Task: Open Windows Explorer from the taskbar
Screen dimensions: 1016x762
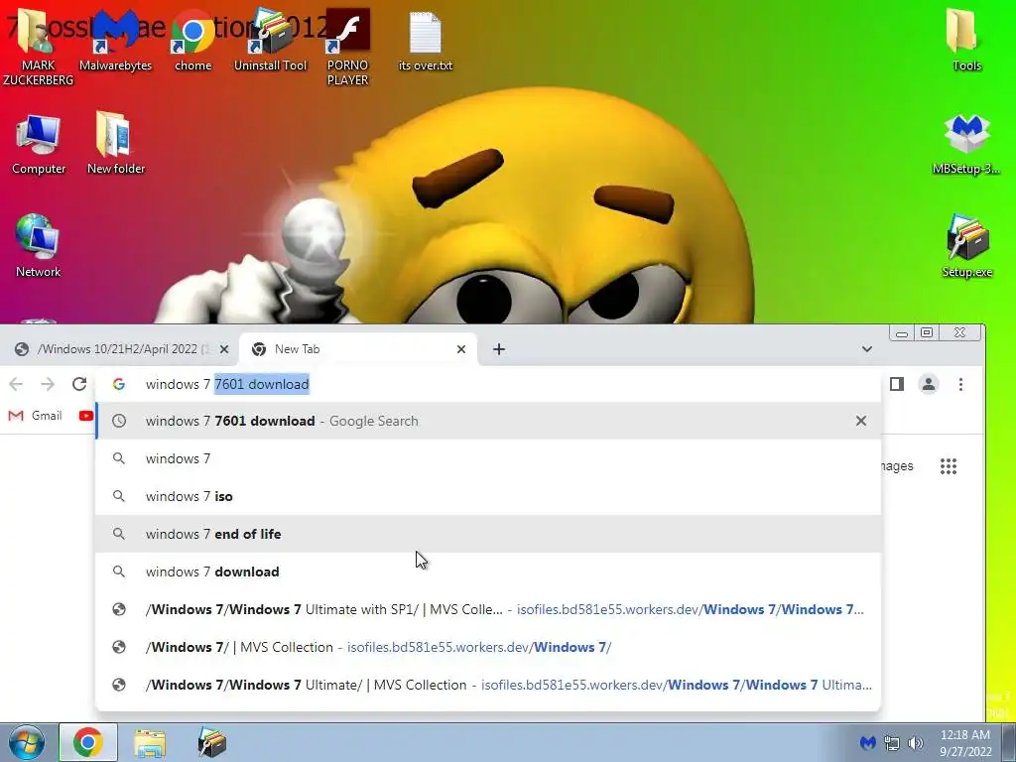Action: click(150, 742)
